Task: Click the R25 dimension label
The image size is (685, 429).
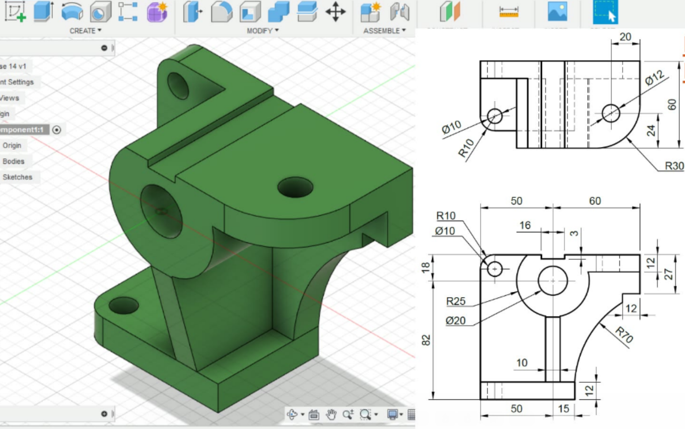Action: (x=456, y=301)
